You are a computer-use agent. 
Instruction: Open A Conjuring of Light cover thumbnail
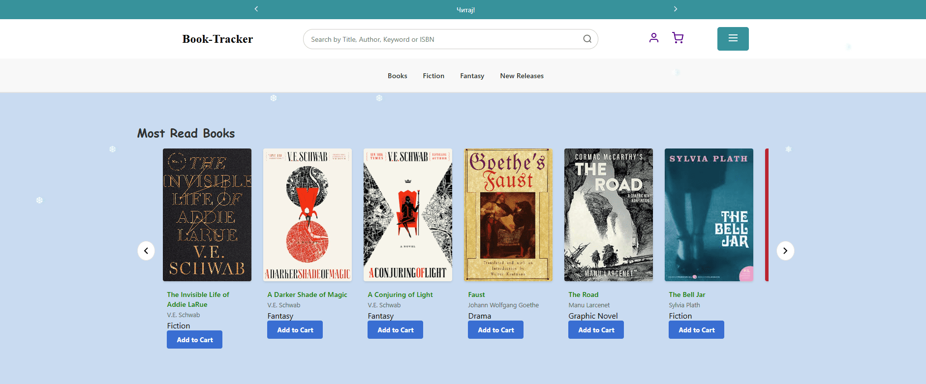click(x=407, y=215)
